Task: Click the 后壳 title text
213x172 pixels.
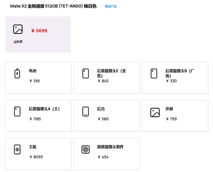Action: 101,109
